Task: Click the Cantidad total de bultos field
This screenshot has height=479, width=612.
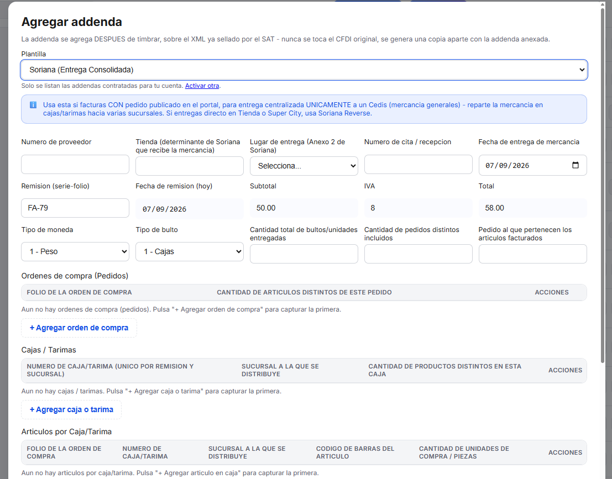Action: point(304,254)
